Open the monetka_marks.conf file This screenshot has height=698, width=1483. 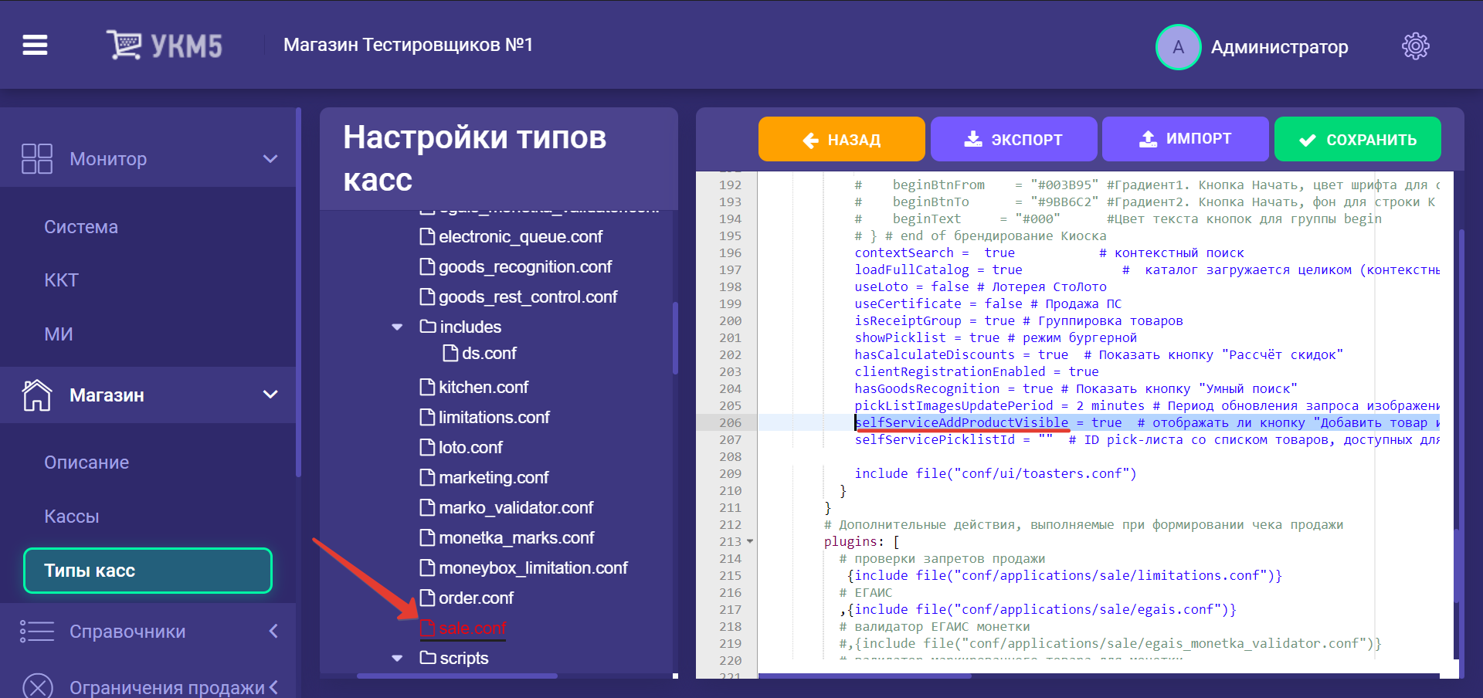point(516,537)
